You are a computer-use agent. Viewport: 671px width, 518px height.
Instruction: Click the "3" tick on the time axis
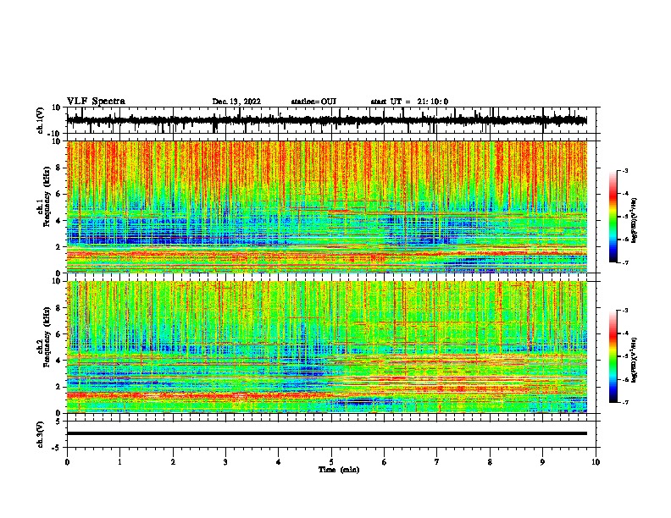(x=225, y=462)
